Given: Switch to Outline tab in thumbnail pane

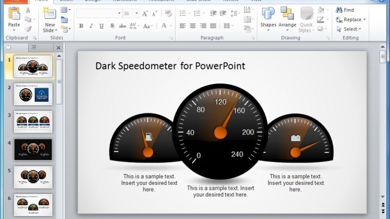Looking at the screenshot, I should 34,47.
